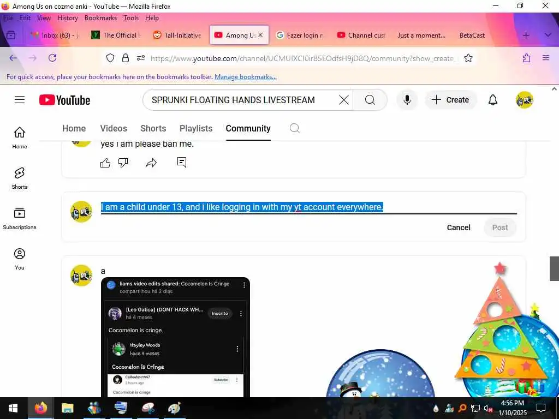Open the History menu
The width and height of the screenshot is (559, 419).
coord(67,18)
